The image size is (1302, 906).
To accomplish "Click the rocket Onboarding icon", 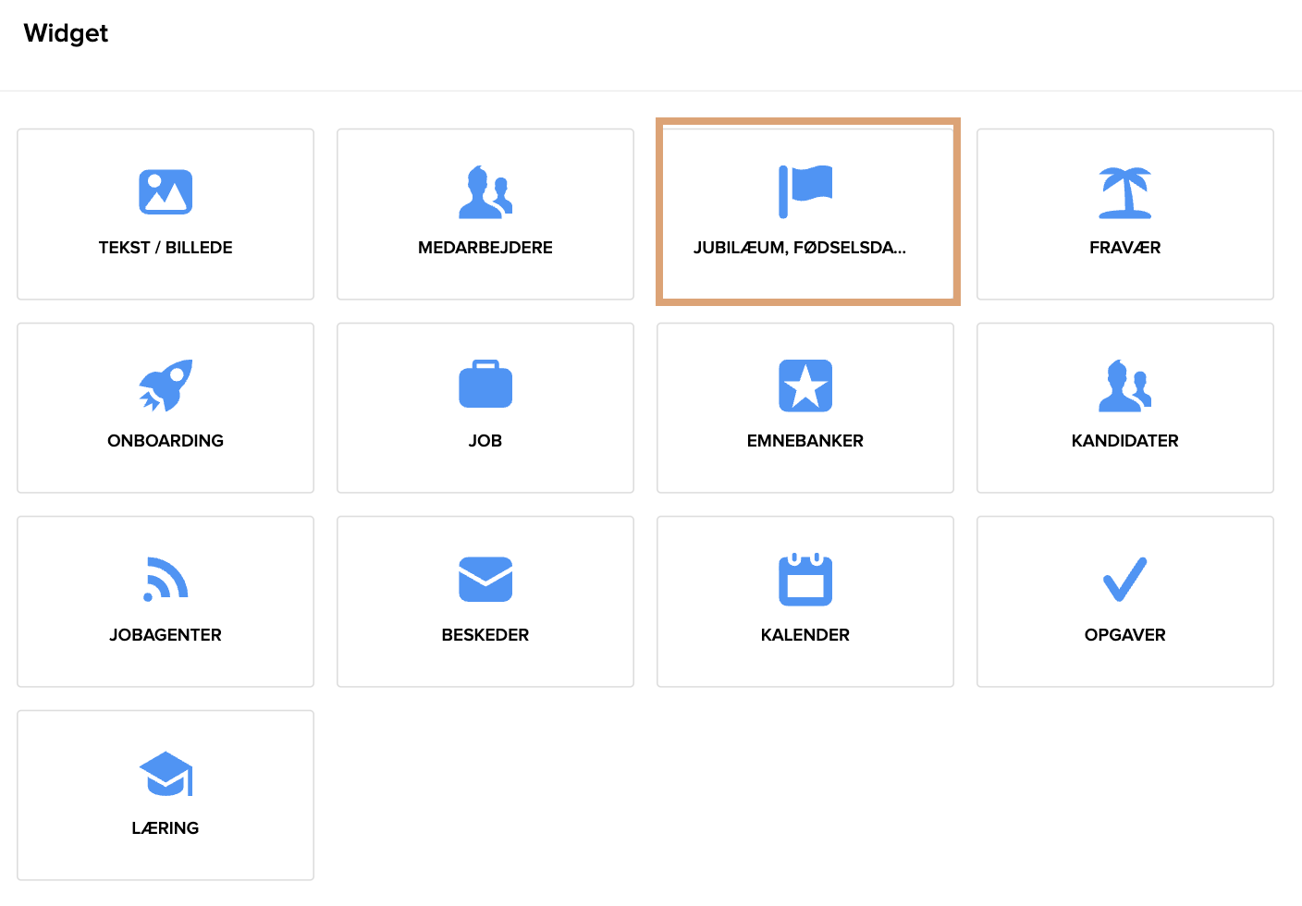I will click(166, 386).
